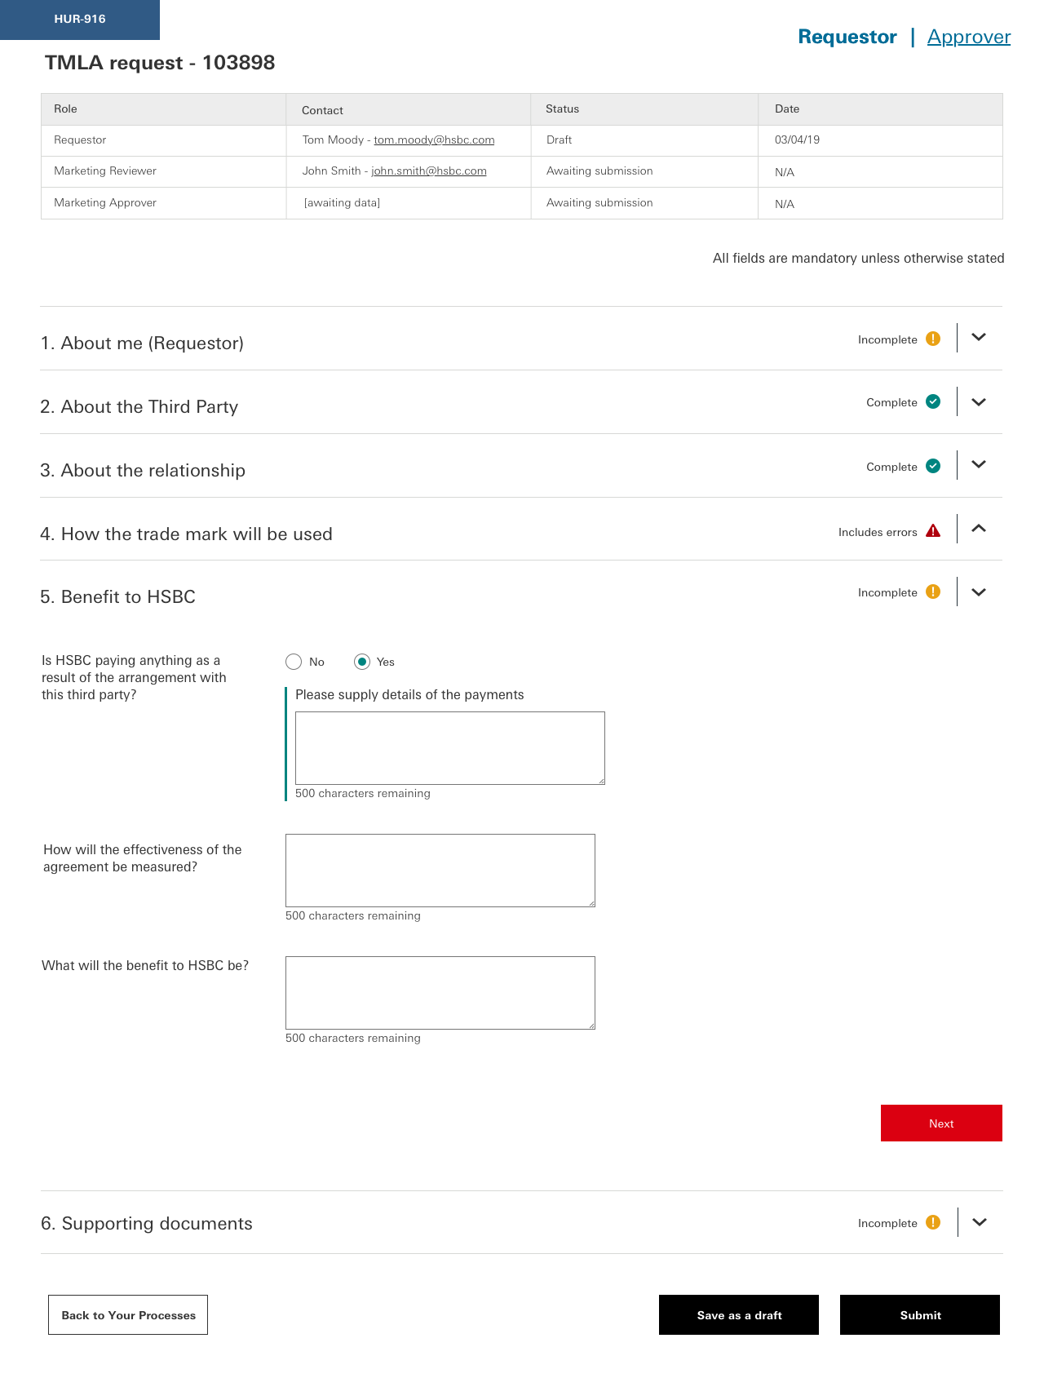Select the No radio button
The height and width of the screenshot is (1387, 1044).
294,662
